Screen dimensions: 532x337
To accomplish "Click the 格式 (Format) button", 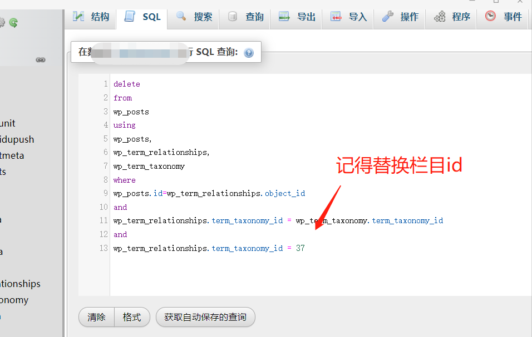I will point(132,317).
